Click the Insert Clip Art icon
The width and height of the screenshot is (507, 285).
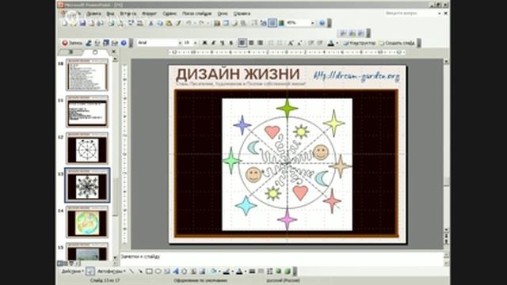pyautogui.click(x=193, y=272)
